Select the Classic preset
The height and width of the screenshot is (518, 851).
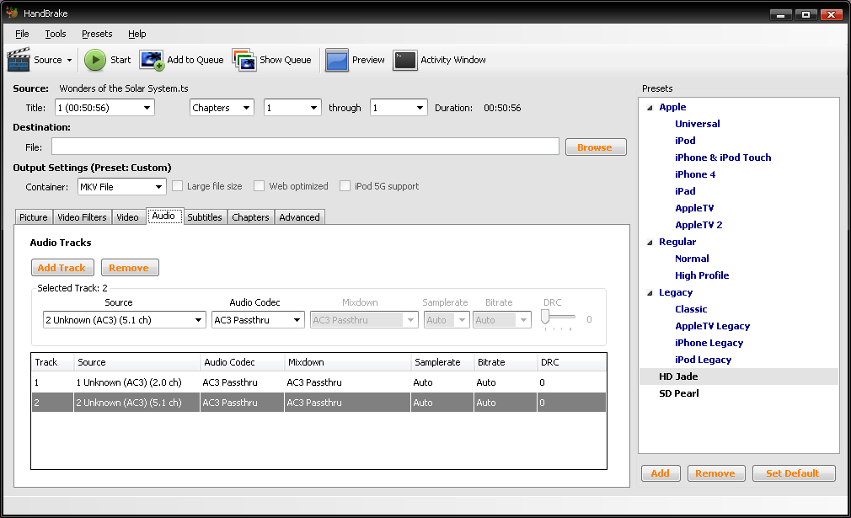[691, 309]
